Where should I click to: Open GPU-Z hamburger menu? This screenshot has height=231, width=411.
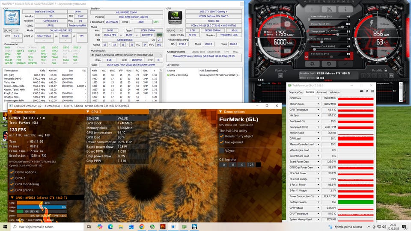click(x=372, y=91)
